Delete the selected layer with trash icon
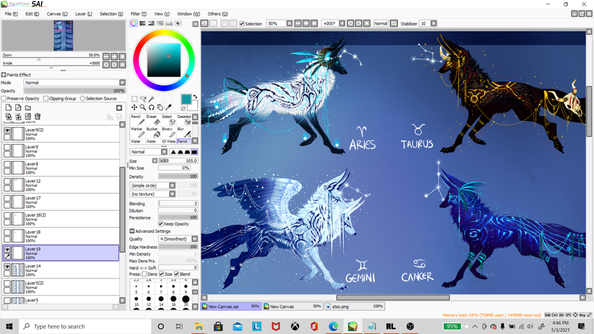 [38, 117]
